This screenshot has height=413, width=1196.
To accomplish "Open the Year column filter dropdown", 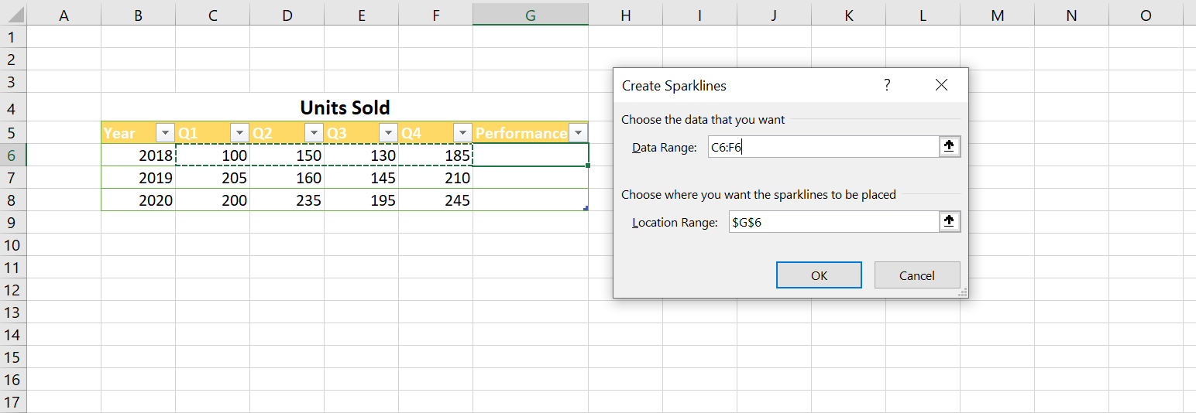I will [165, 133].
